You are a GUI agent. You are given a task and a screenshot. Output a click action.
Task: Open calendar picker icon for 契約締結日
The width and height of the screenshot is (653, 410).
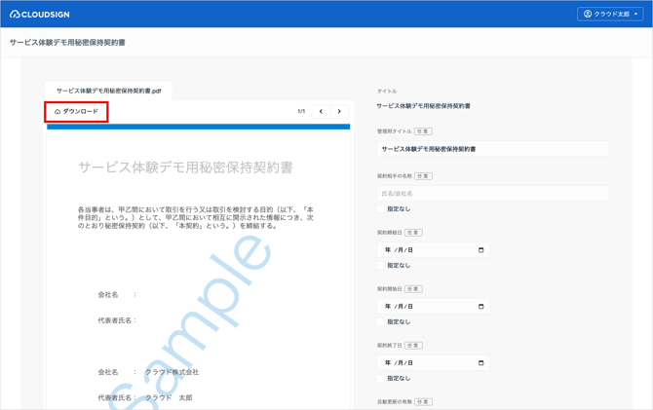[x=480, y=250]
